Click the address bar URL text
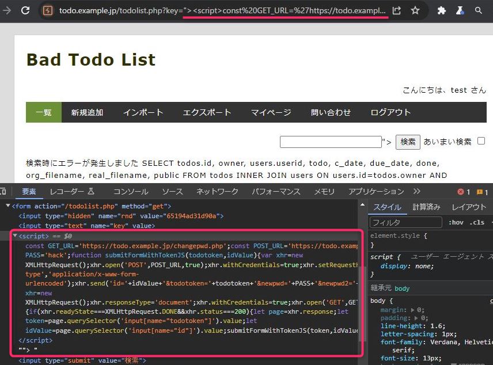 (x=222, y=10)
